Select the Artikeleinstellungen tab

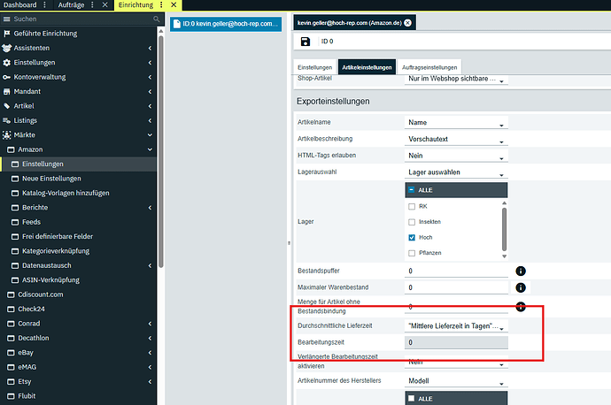[367, 67]
